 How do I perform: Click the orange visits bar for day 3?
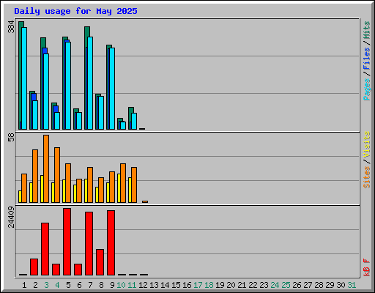point(46,168)
